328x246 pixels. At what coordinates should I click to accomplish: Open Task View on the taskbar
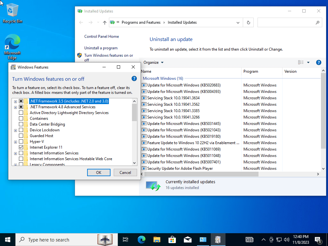[x=126, y=240]
